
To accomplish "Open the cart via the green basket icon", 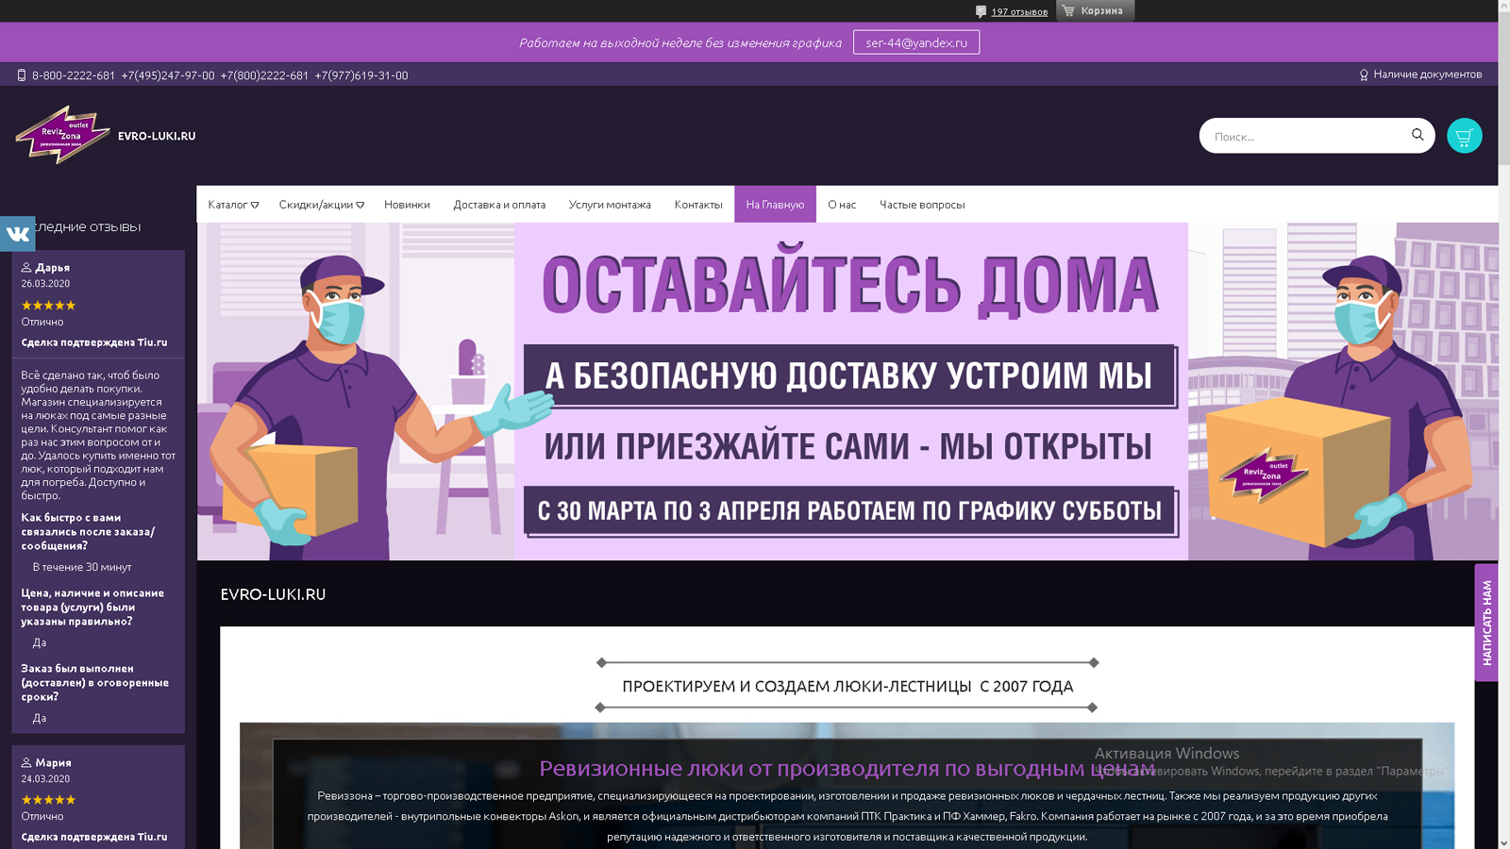I will (1463, 135).
